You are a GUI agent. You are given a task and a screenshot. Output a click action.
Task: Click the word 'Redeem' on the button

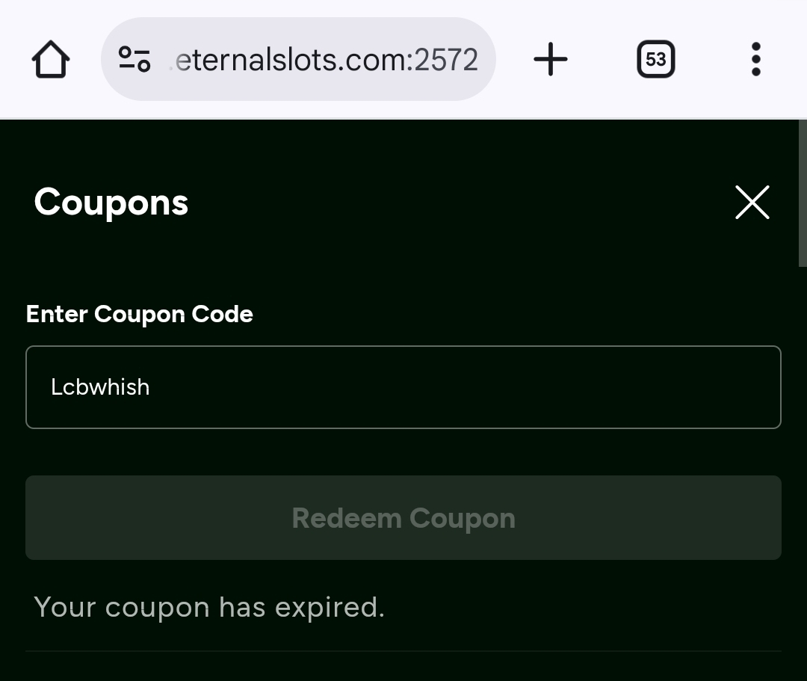346,518
